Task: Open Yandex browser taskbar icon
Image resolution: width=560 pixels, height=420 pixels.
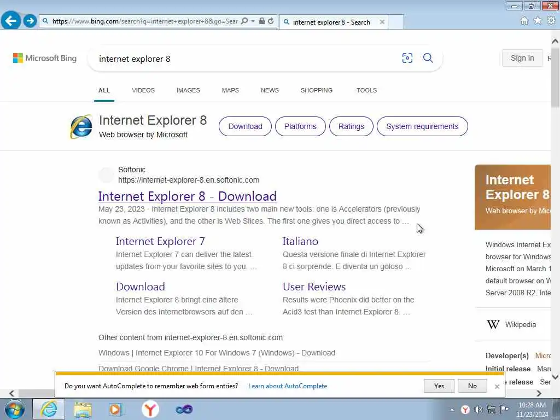Action: coord(150,409)
